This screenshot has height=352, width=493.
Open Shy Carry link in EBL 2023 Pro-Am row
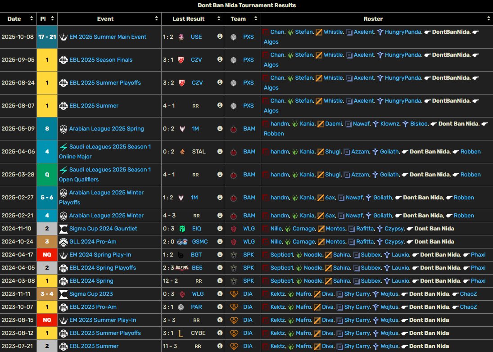pos(357,307)
